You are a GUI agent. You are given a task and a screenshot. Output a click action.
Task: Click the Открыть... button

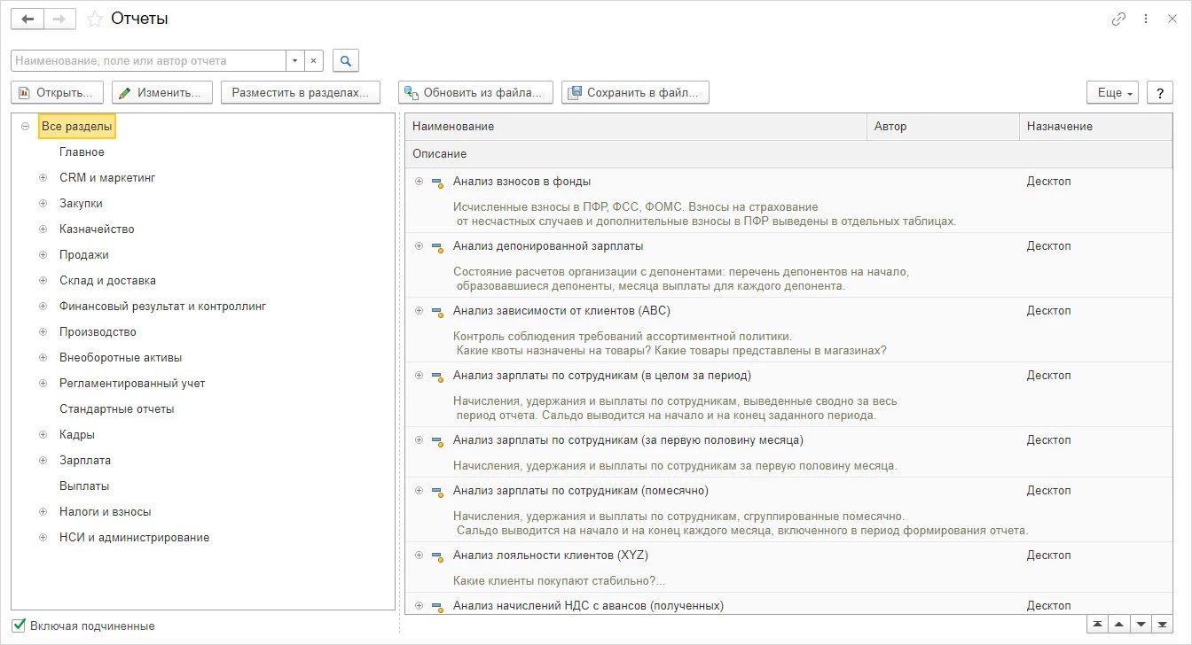pyautogui.click(x=57, y=92)
